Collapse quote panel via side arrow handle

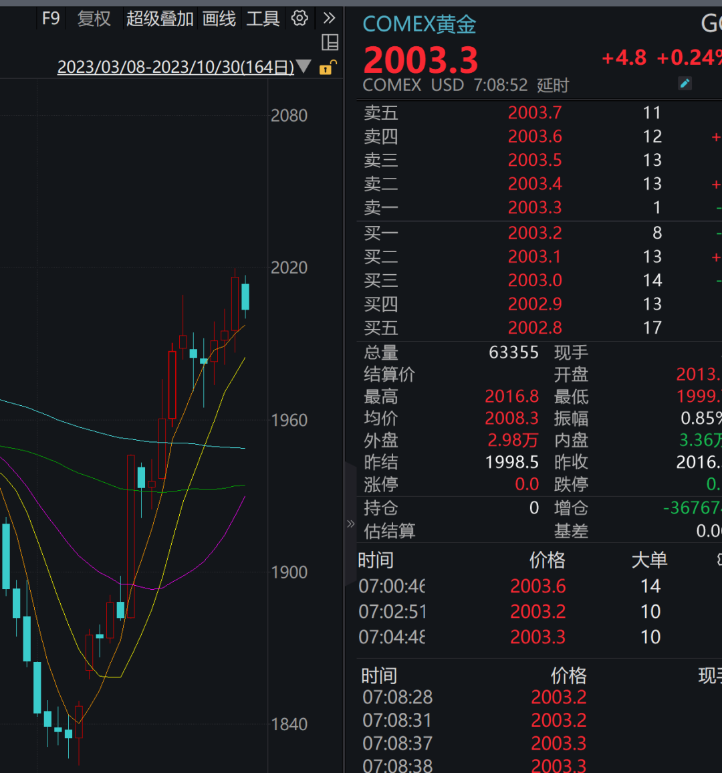point(350,524)
